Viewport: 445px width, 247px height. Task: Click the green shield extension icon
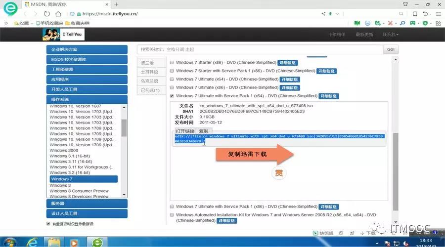[425, 23]
